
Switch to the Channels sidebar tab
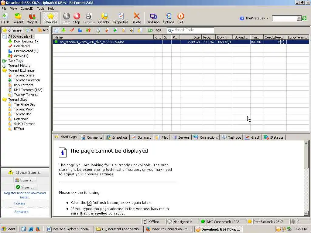tap(12, 30)
